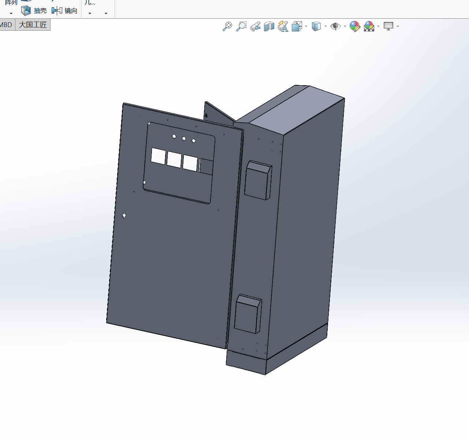Click the Apply Scene icon
The width and height of the screenshot is (469, 440).
369,26
